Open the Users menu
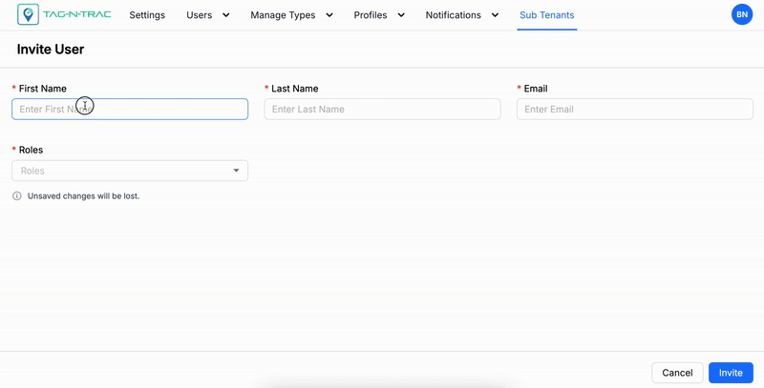The height and width of the screenshot is (388, 764). [x=200, y=15]
